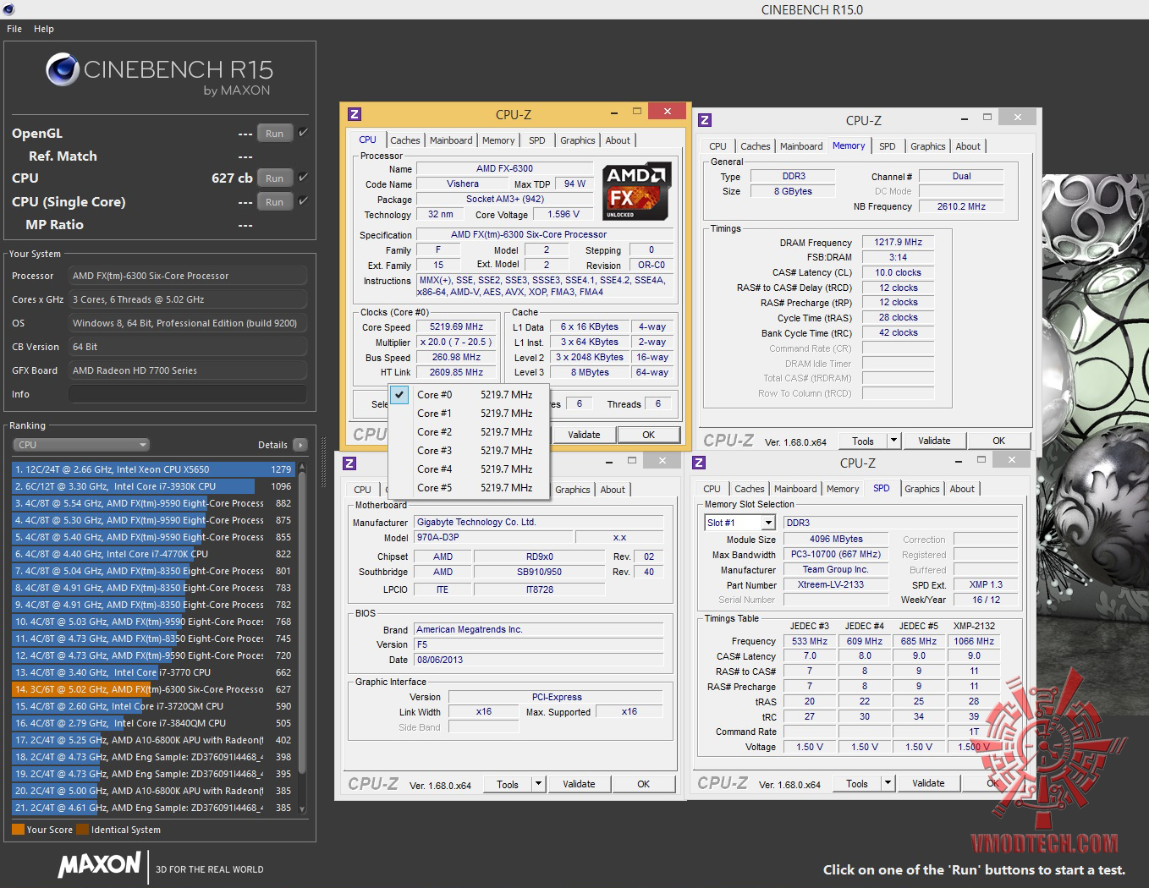Image resolution: width=1149 pixels, height=888 pixels.
Task: Select the Intel Core i7-3770 ranking row
Action: point(153,672)
